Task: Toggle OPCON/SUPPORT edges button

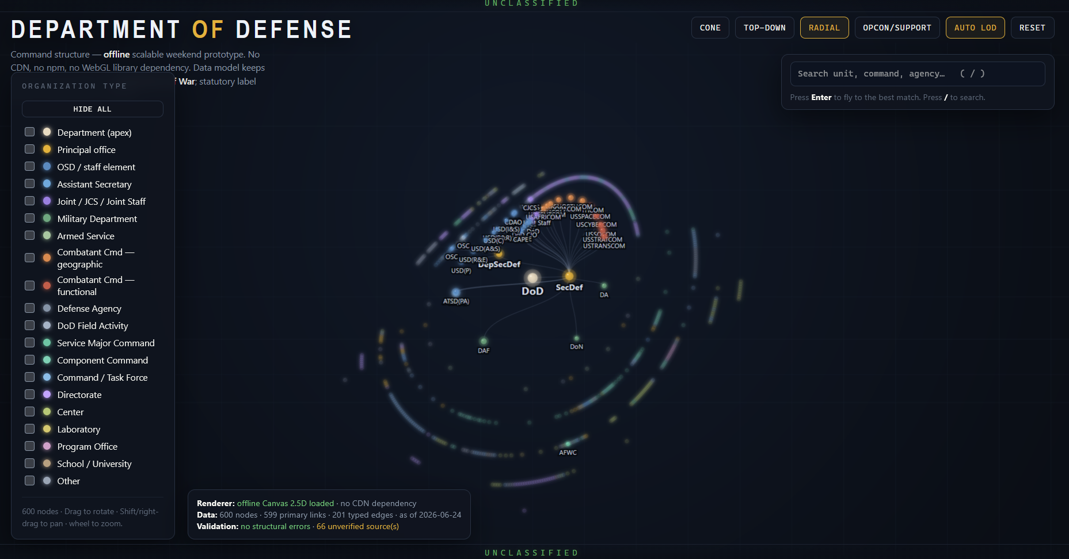Action: [x=897, y=28]
